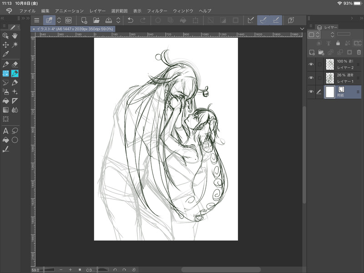Choose the Gradient tool
364x273 pixels.
coord(6,110)
